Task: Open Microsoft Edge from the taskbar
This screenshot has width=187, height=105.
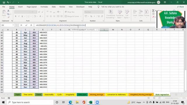Action: pos(70,102)
